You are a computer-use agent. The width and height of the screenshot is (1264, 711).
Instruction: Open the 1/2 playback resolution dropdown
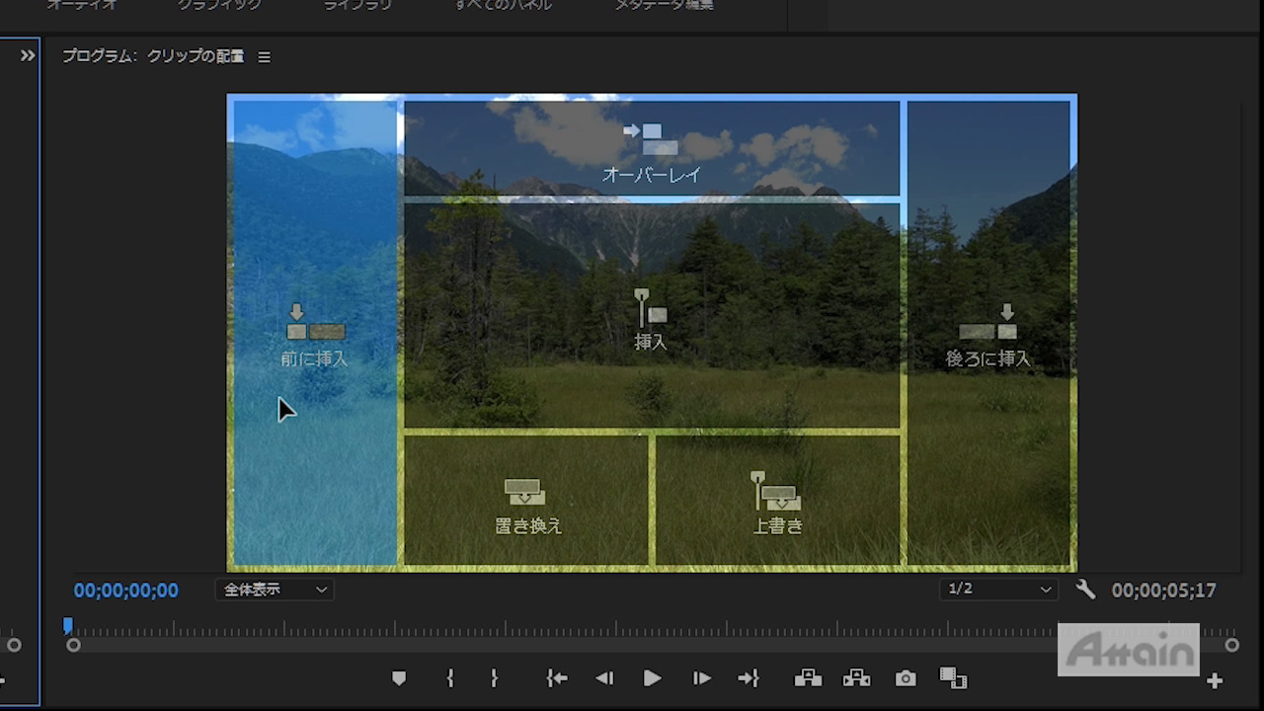point(998,590)
